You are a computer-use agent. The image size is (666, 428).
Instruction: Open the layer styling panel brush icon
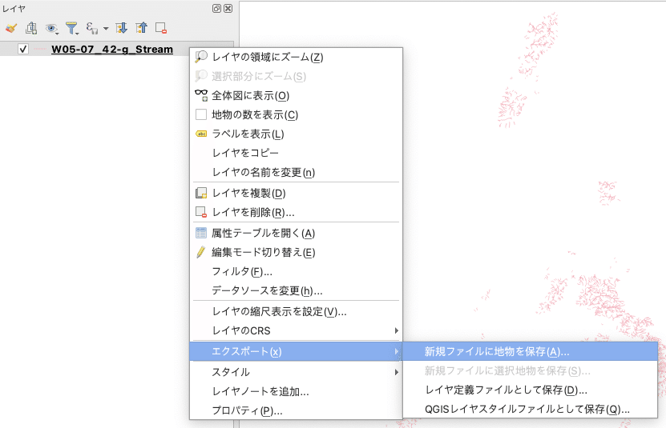click(x=11, y=29)
